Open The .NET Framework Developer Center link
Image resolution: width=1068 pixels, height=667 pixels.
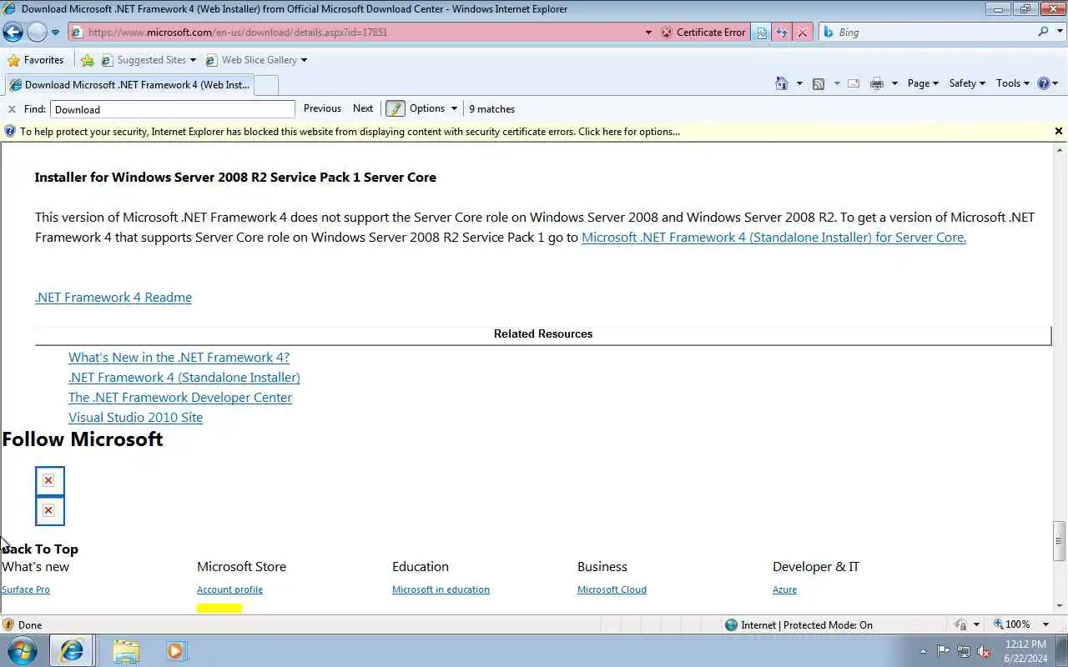point(180,398)
